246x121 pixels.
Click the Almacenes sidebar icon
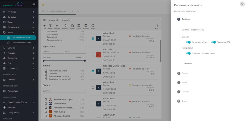coord(5,58)
